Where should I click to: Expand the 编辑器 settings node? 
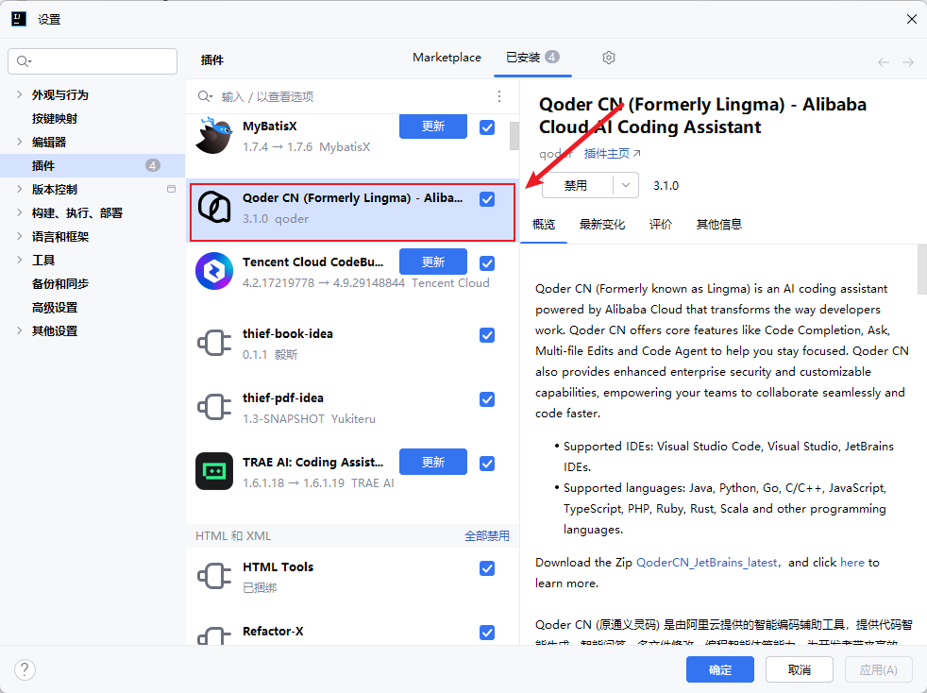[19, 142]
